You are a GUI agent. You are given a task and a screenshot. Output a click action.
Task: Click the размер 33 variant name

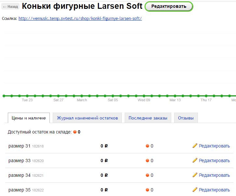20,161
